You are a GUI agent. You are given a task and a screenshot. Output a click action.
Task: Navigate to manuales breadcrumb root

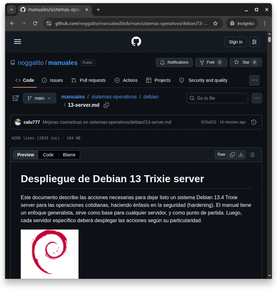click(73, 97)
